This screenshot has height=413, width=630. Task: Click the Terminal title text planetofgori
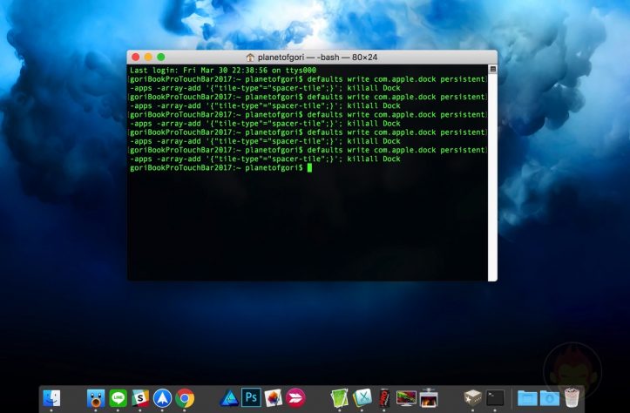(281, 58)
